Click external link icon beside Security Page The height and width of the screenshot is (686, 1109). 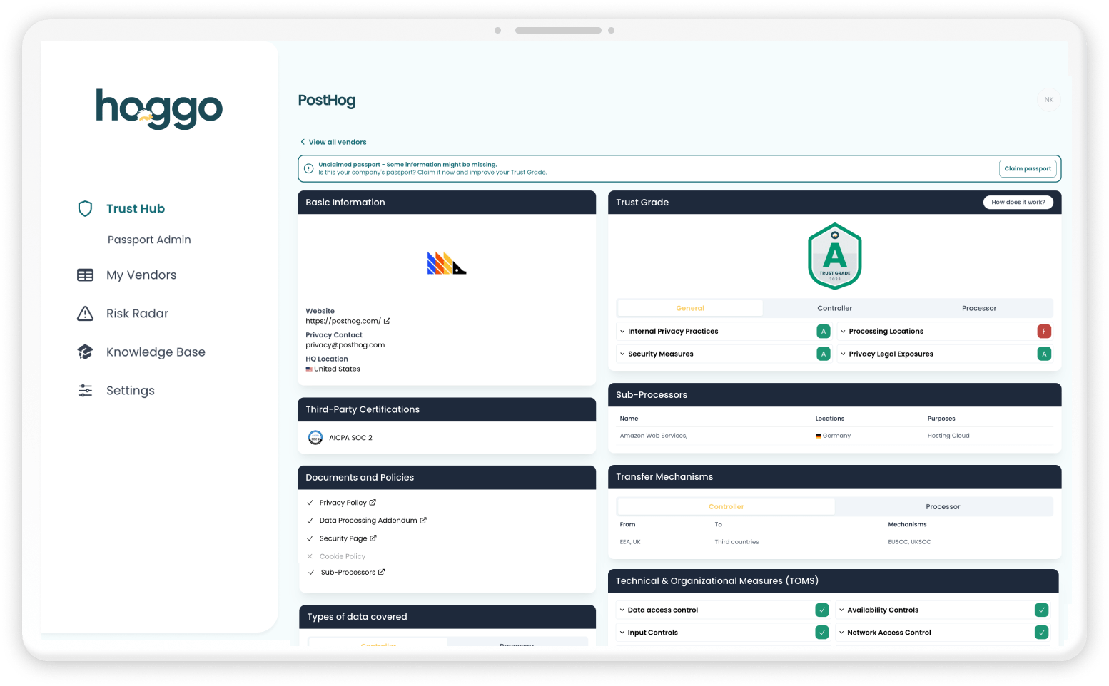pos(373,538)
